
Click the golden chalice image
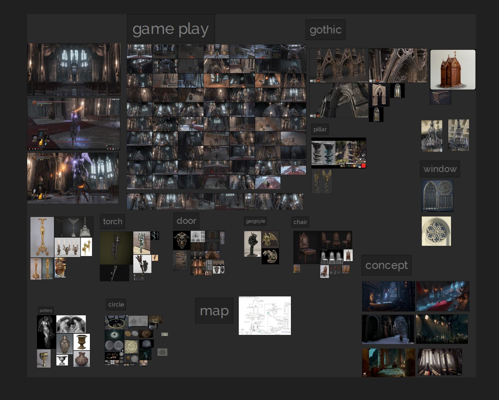44,358
